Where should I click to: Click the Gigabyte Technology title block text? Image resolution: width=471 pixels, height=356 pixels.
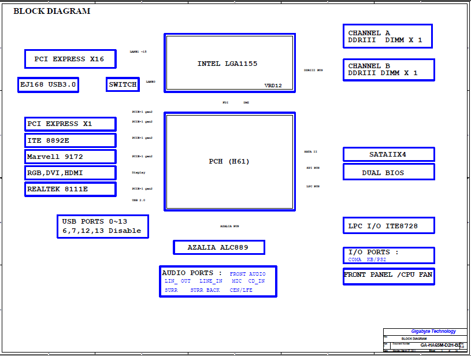coord(432,331)
